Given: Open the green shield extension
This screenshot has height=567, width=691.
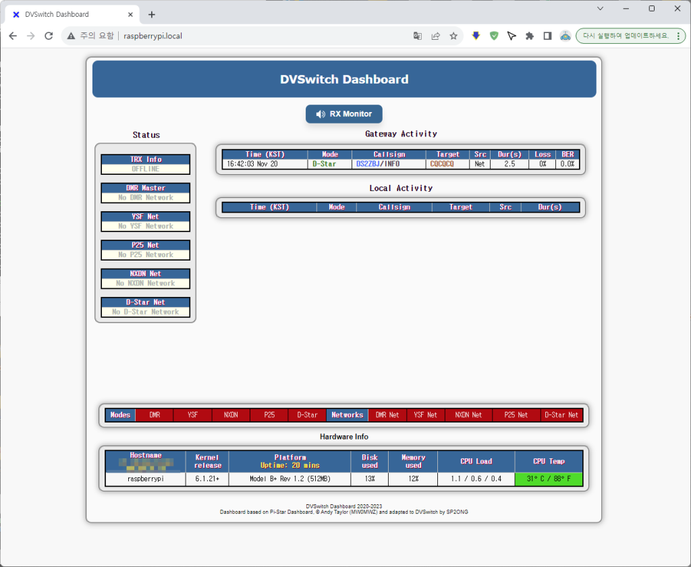Looking at the screenshot, I should [494, 36].
